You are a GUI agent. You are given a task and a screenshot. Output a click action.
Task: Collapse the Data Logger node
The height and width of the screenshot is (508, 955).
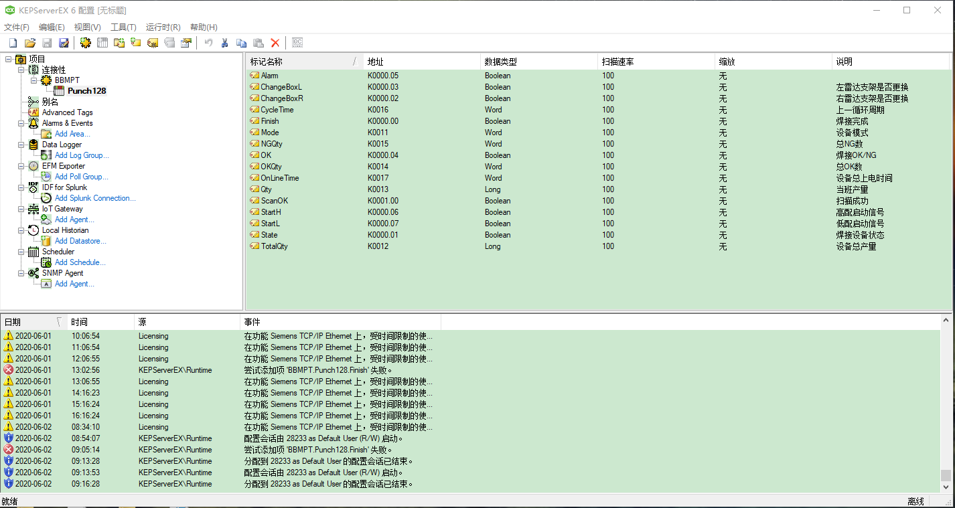pyautogui.click(x=21, y=145)
